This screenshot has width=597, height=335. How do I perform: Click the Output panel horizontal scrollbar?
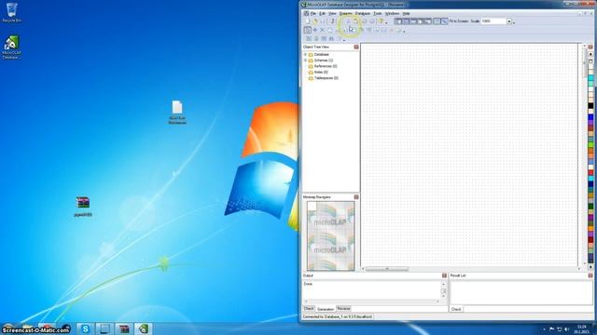pos(372,301)
